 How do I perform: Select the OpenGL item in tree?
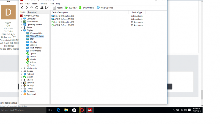(x=33, y=53)
